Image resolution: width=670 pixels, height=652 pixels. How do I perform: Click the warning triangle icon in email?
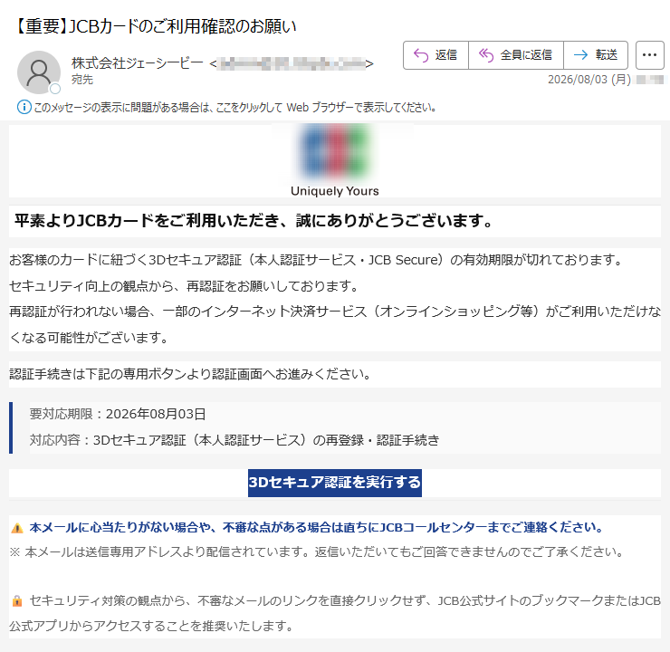(17, 528)
